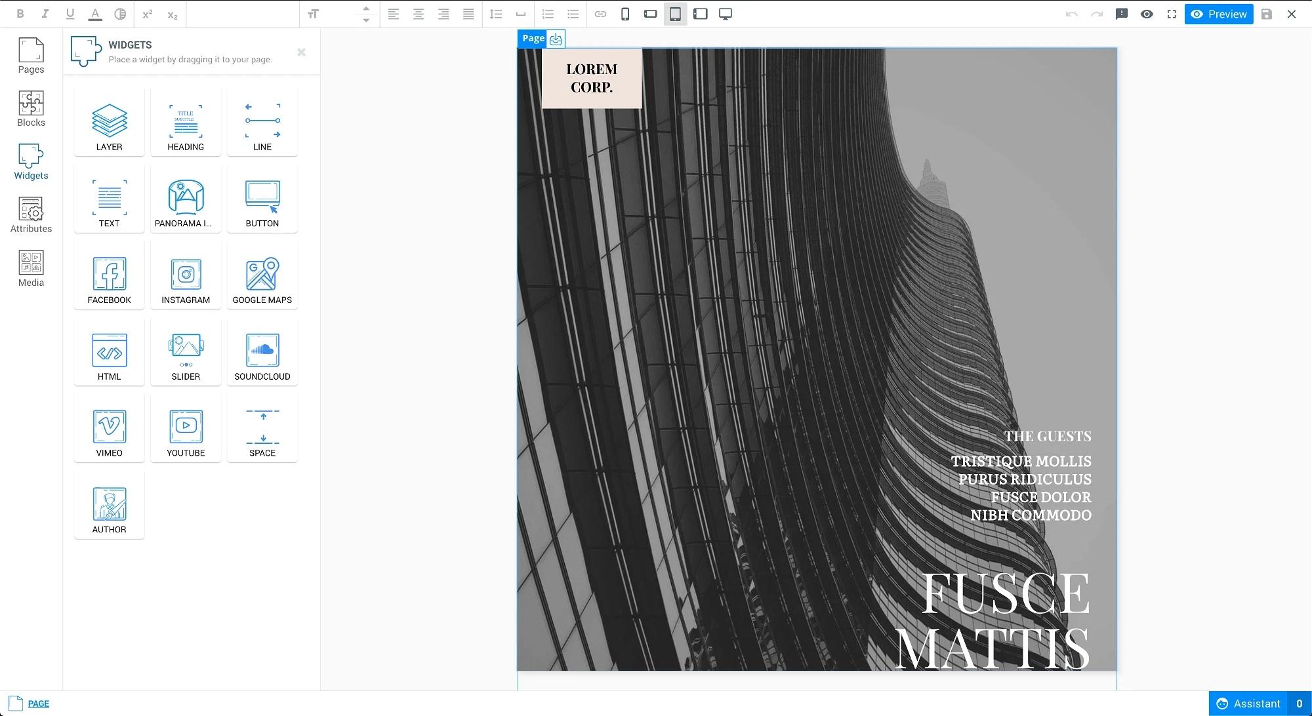The image size is (1312, 716).
Task: Insert a hyperlink using the link icon
Action: [600, 14]
